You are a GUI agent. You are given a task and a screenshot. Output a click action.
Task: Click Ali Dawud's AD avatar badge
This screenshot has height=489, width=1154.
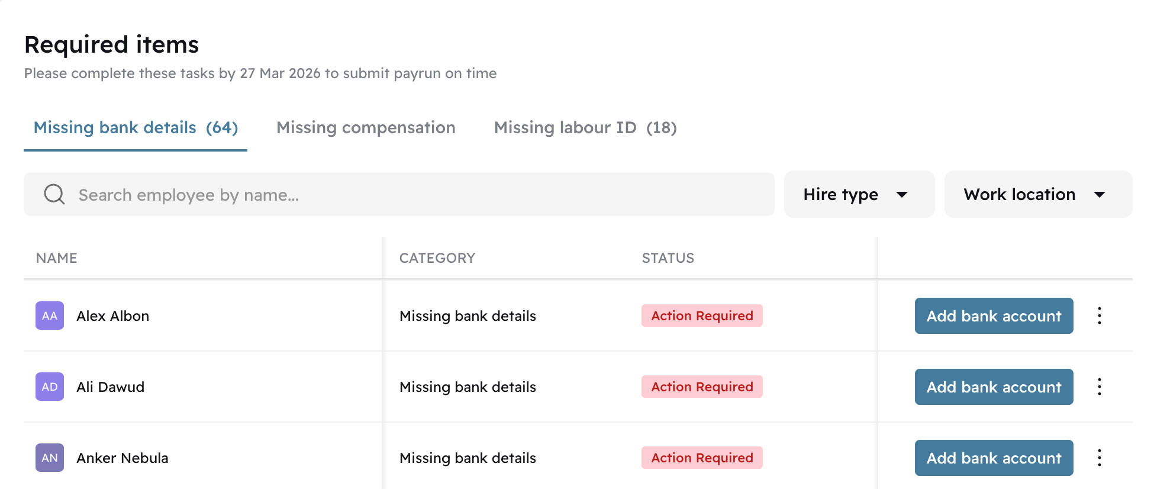point(50,387)
